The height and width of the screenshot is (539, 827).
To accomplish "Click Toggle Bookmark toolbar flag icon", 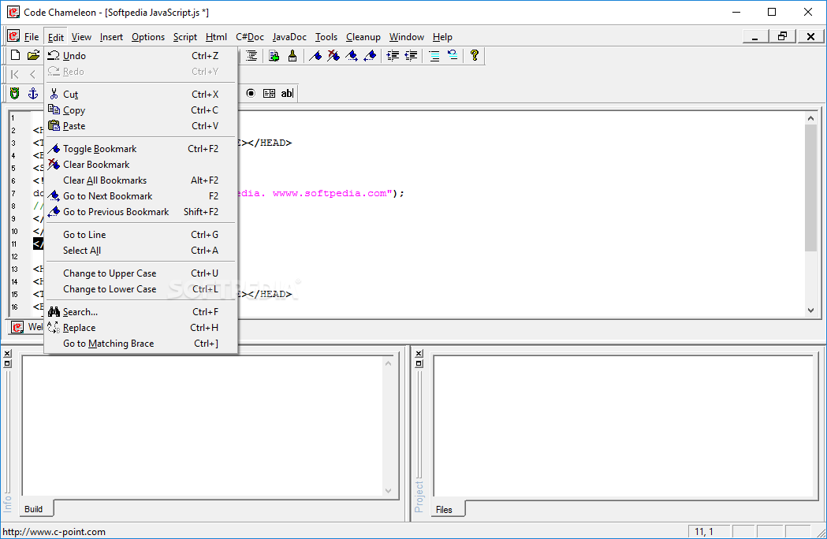I will [315, 55].
